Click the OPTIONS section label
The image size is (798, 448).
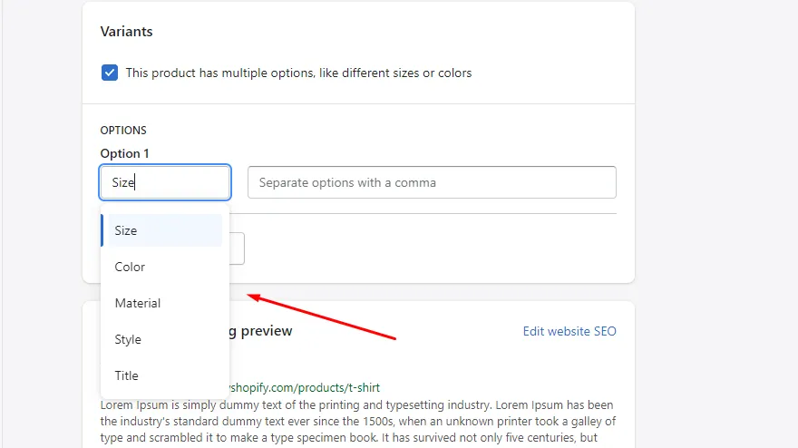pos(123,131)
